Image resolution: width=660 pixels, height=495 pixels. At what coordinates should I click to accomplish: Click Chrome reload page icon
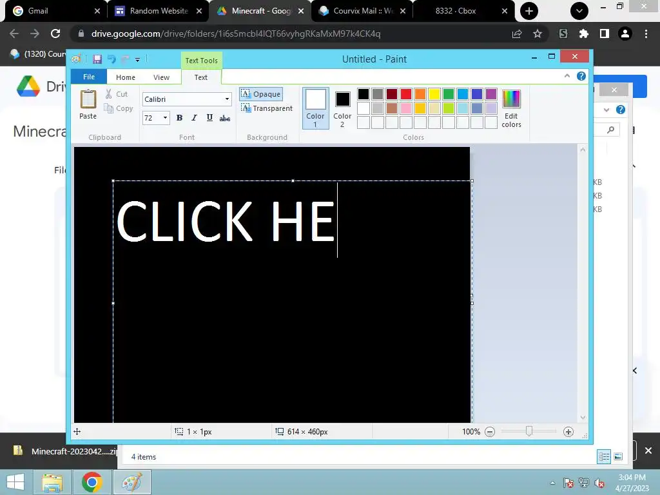tap(55, 34)
